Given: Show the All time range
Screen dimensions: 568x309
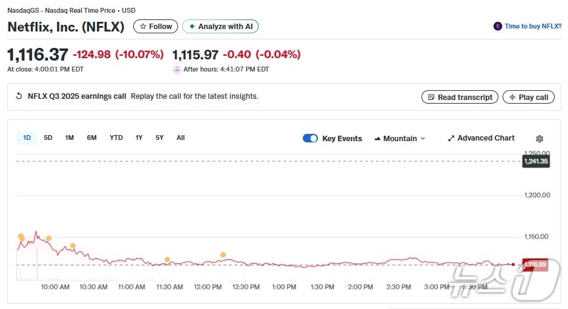Looking at the screenshot, I should pyautogui.click(x=180, y=138).
